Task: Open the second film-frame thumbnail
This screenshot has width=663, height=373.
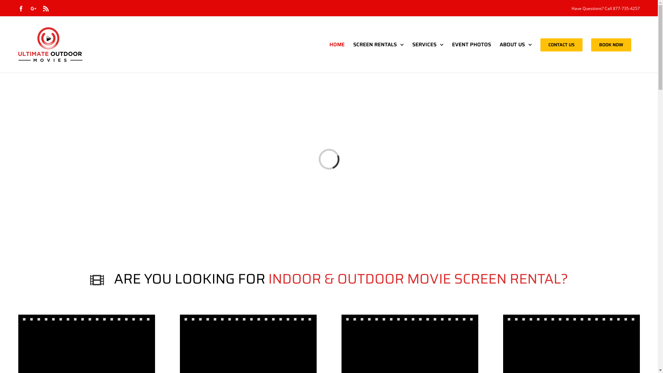Action: [x=248, y=344]
